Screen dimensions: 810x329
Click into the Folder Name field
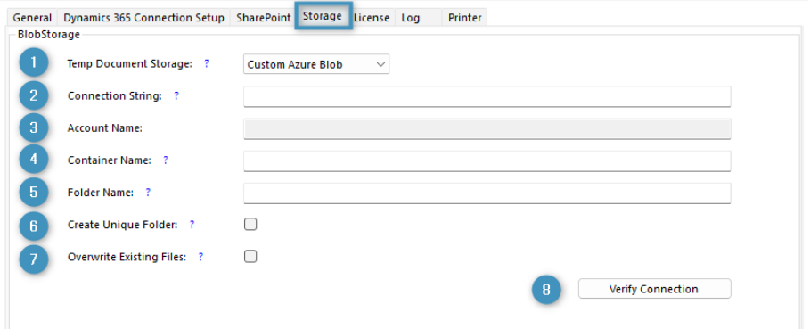pos(487,193)
